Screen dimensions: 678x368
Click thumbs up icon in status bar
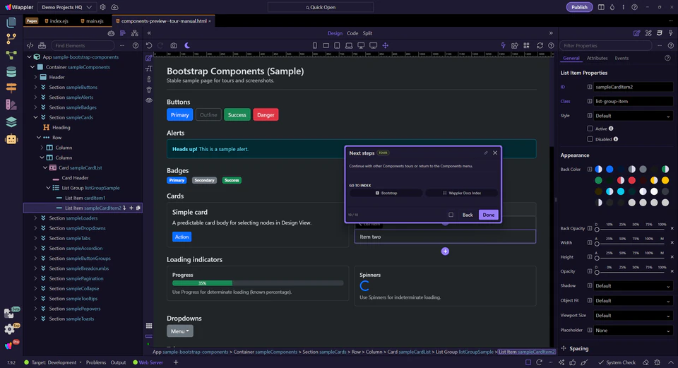573,362
